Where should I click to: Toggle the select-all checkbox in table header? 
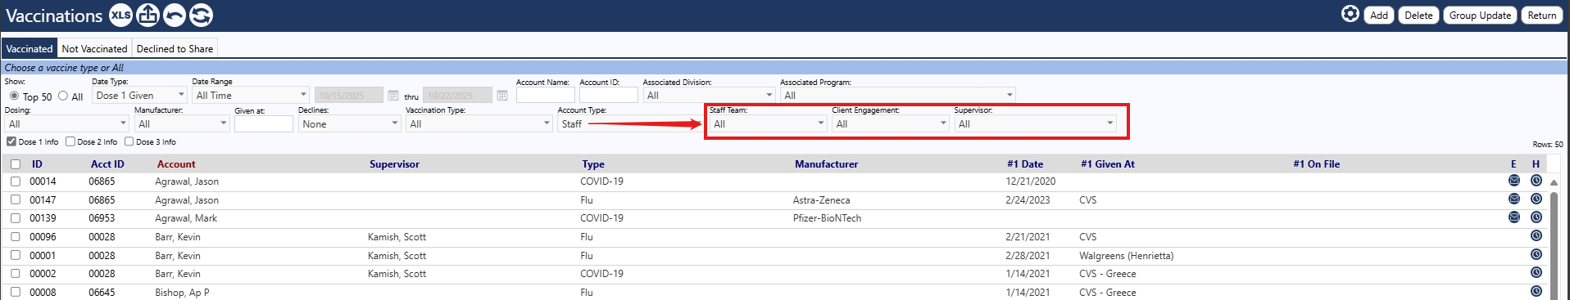point(16,164)
